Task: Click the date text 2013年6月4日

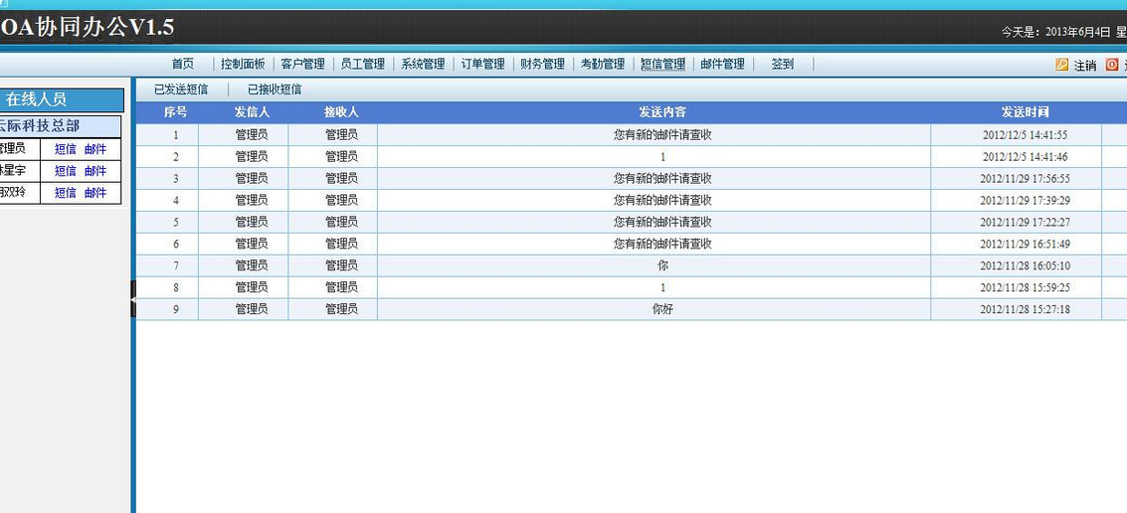Action: (1078, 32)
